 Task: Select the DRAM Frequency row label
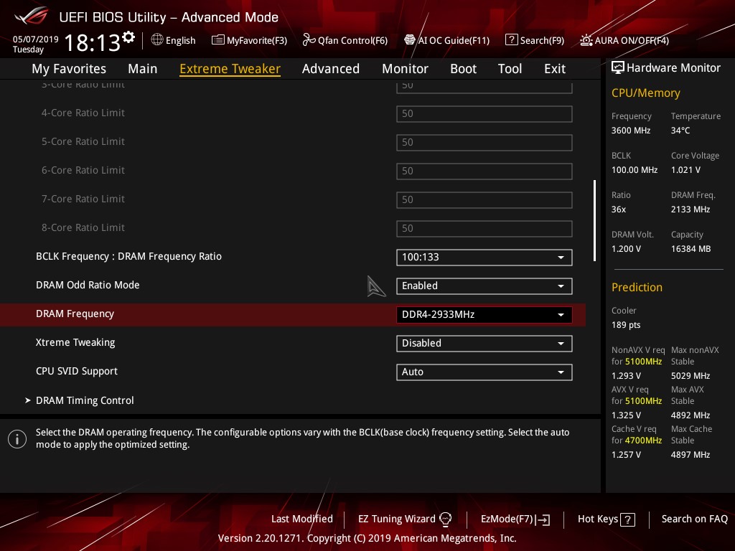coord(75,314)
